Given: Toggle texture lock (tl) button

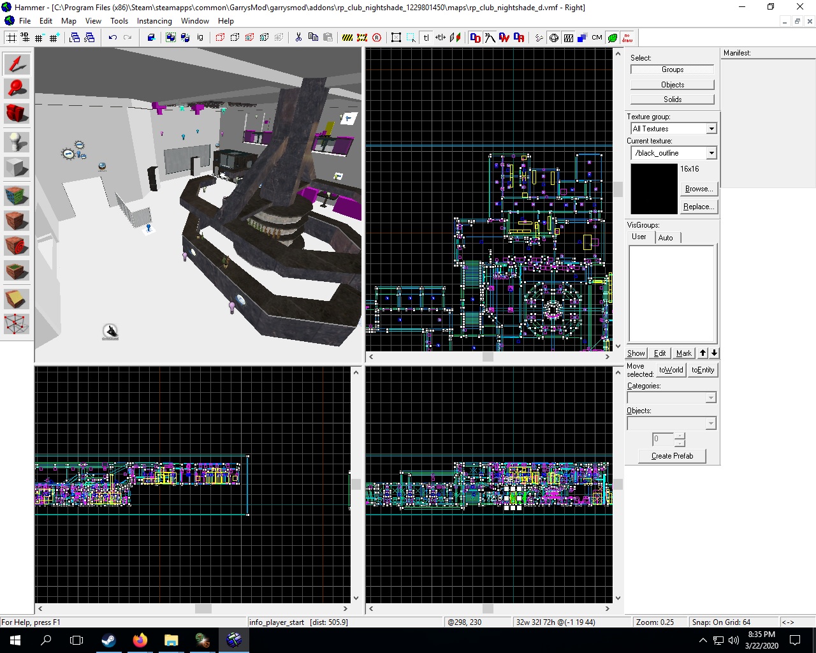Looking at the screenshot, I should (x=426, y=38).
